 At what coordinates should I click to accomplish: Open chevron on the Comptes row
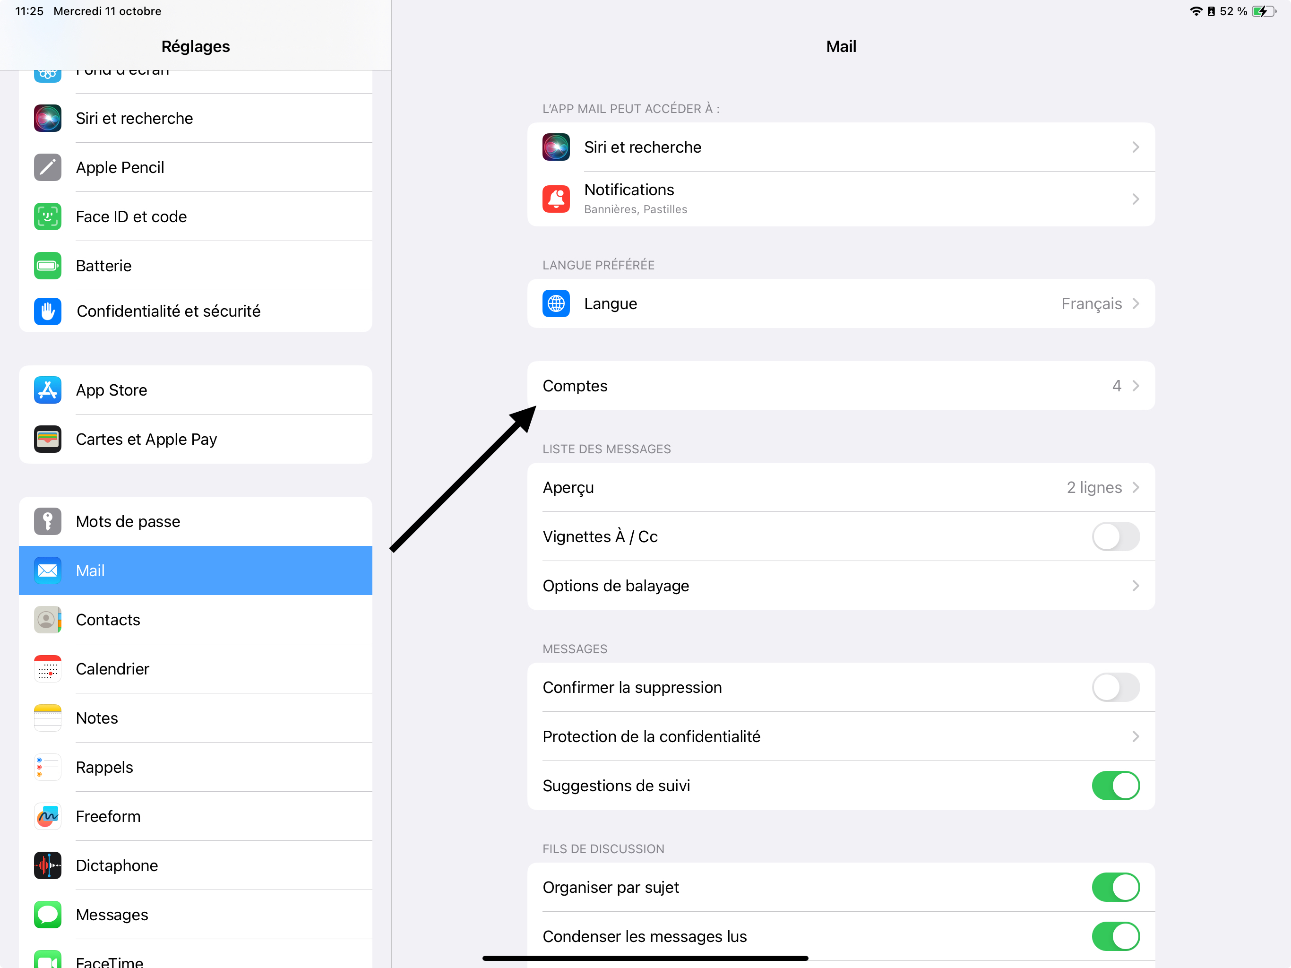point(1136,386)
